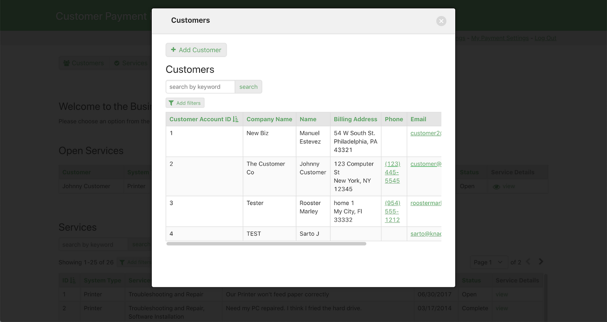Image resolution: width=607 pixels, height=322 pixels.
Task: Click the plus icon on Add Customer
Action: (x=173, y=50)
